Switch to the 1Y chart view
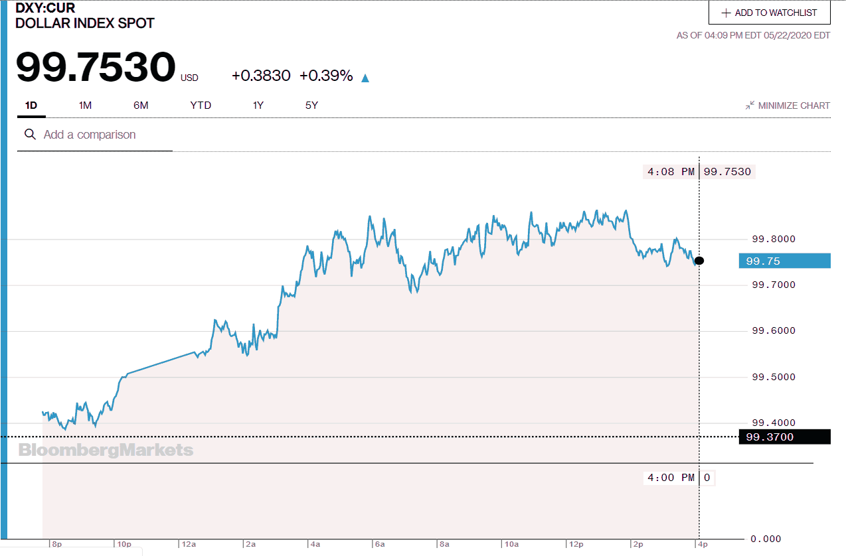 pos(258,105)
